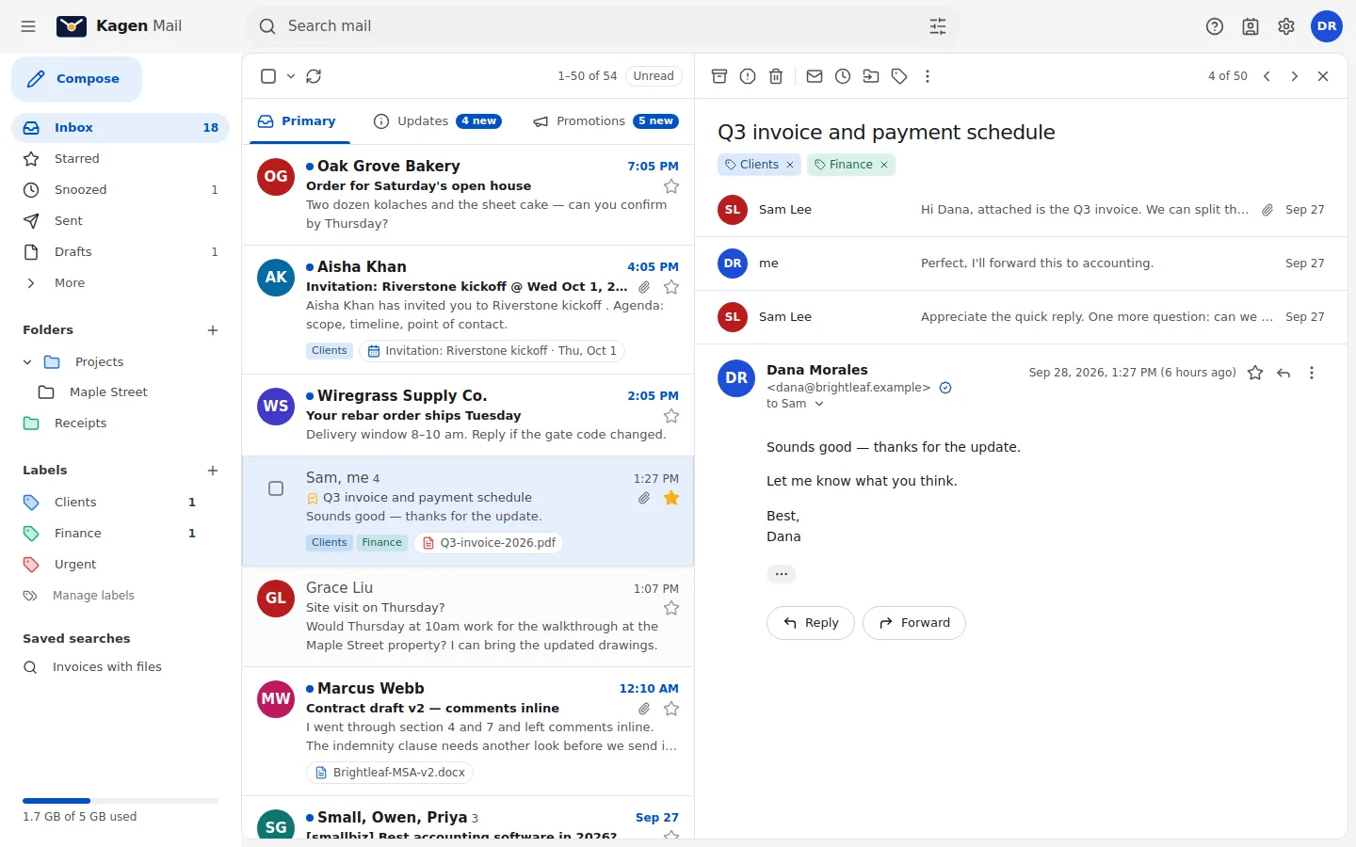1356x847 pixels.
Task: Star the Marcus Webb email
Action: click(x=671, y=709)
